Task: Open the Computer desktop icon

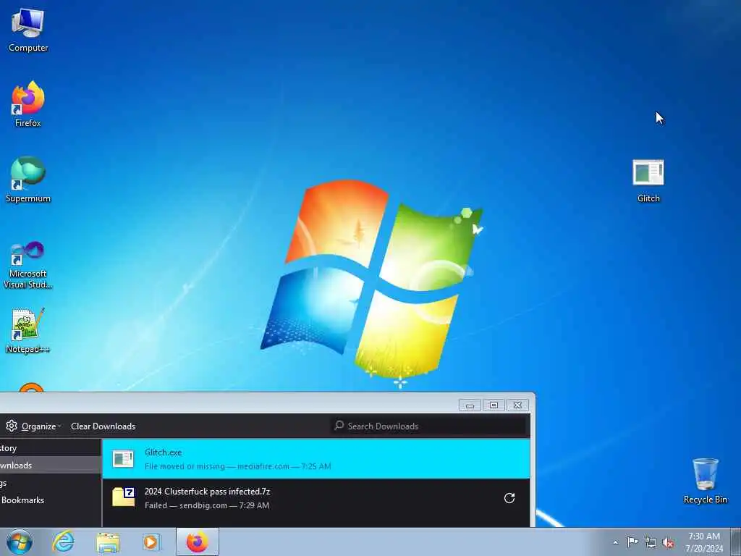Action: tap(28, 30)
